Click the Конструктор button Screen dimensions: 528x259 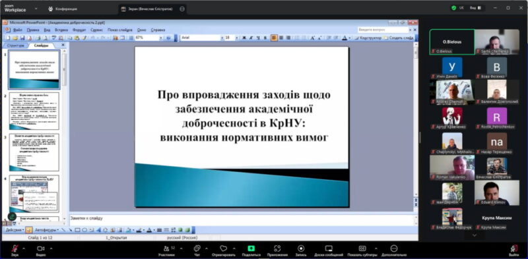coord(368,38)
